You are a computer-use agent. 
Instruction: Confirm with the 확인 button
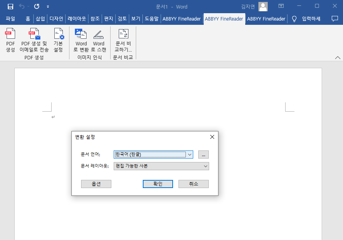click(158, 184)
